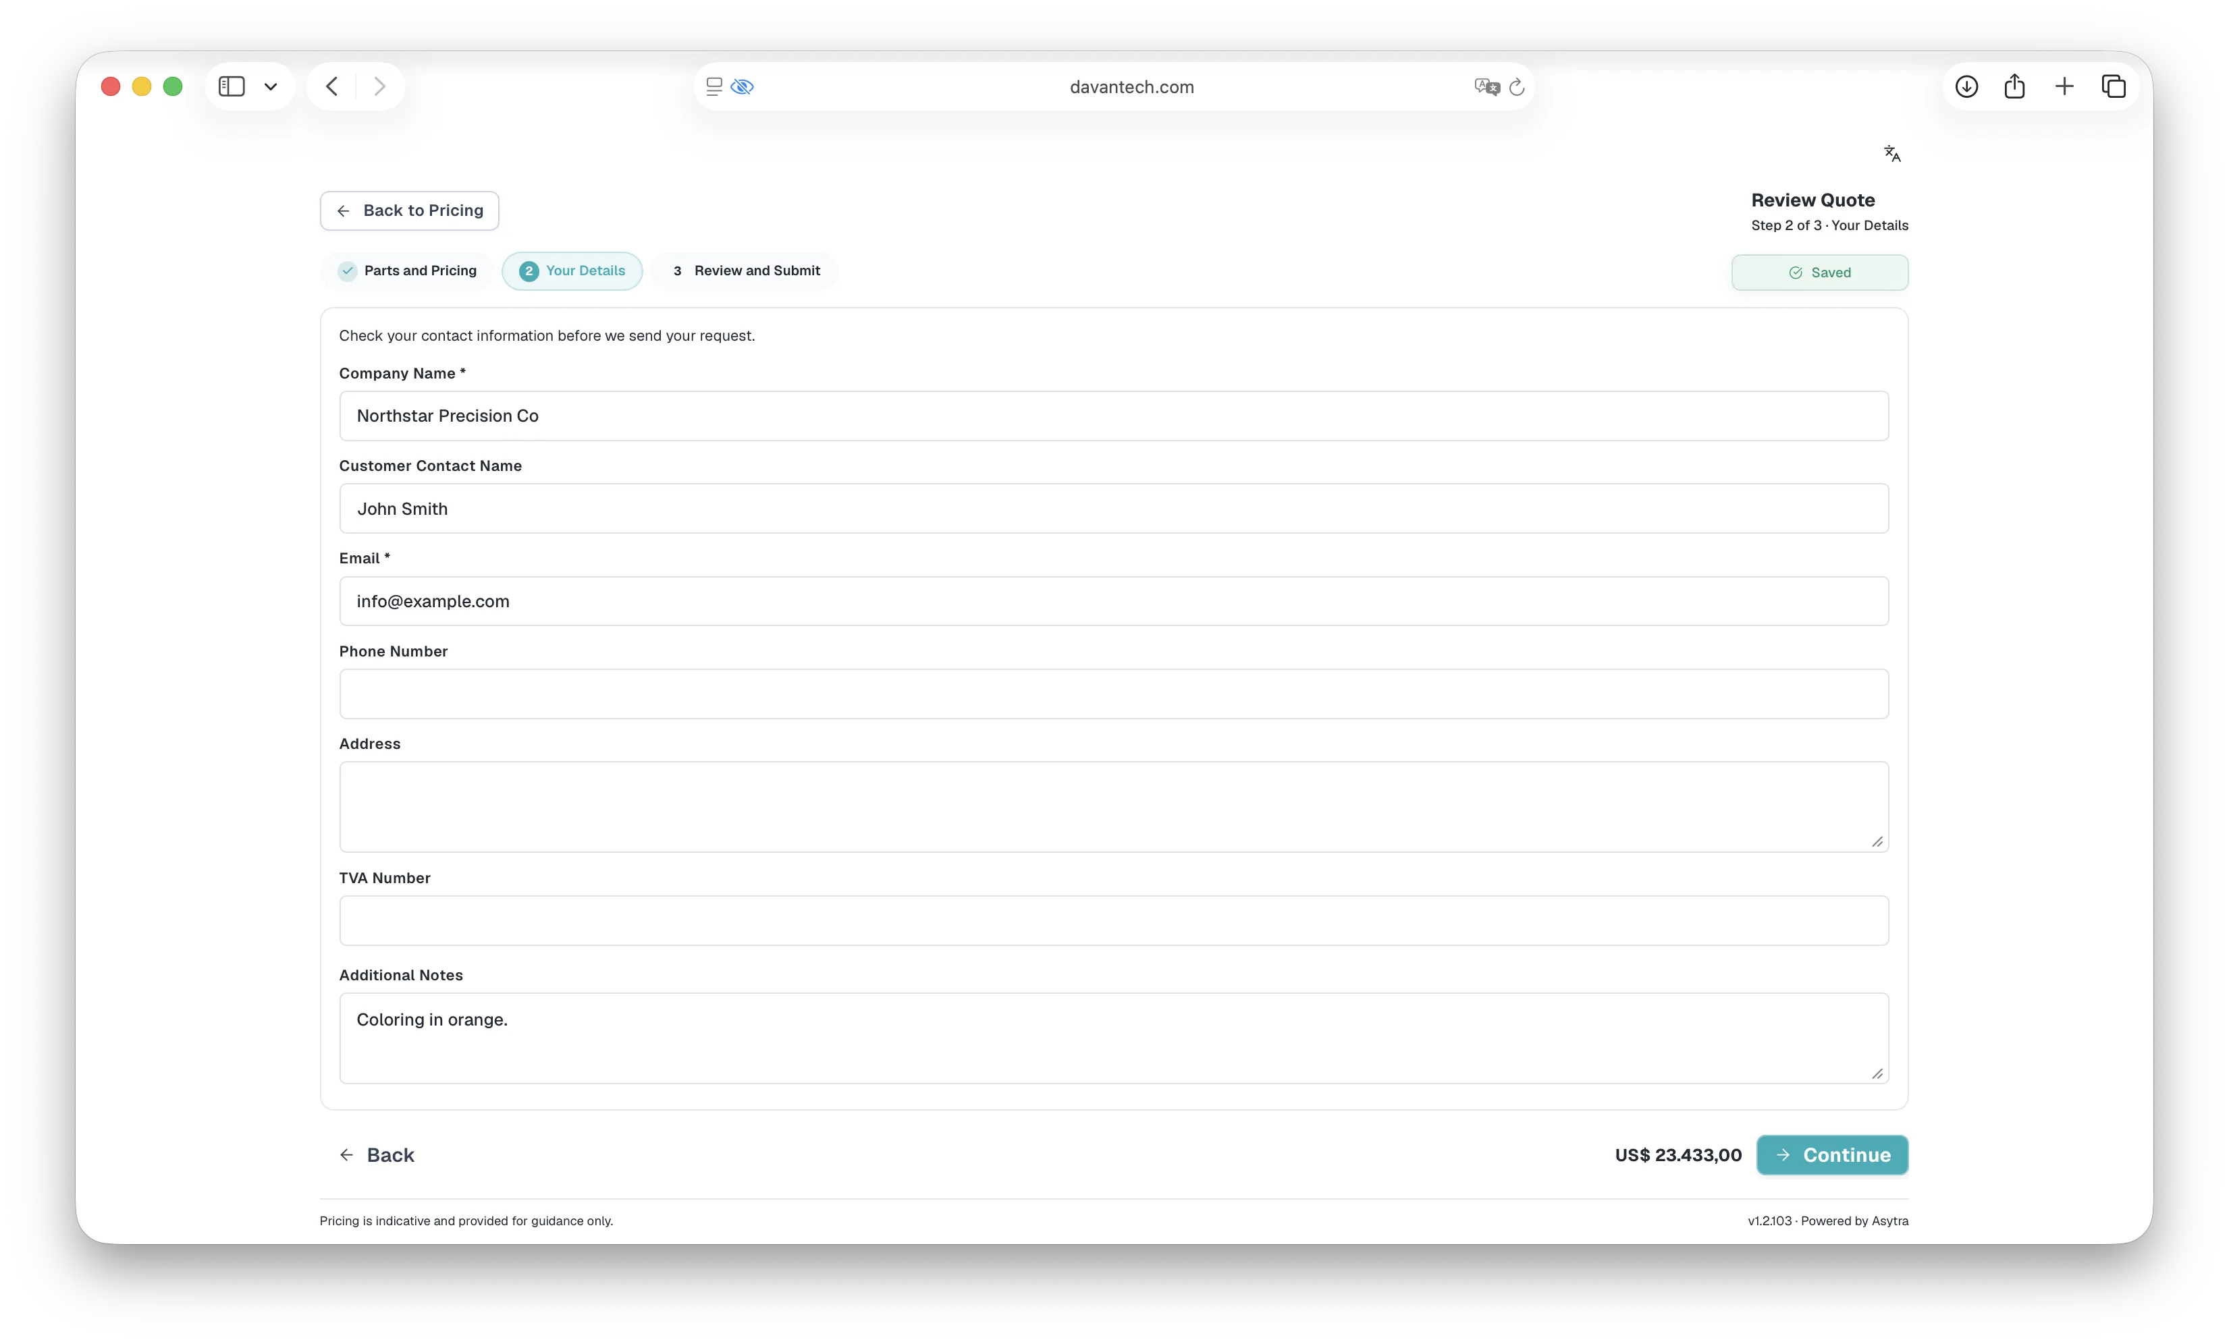Open Safari's translate page icon
The width and height of the screenshot is (2229, 1344).
(1486, 87)
